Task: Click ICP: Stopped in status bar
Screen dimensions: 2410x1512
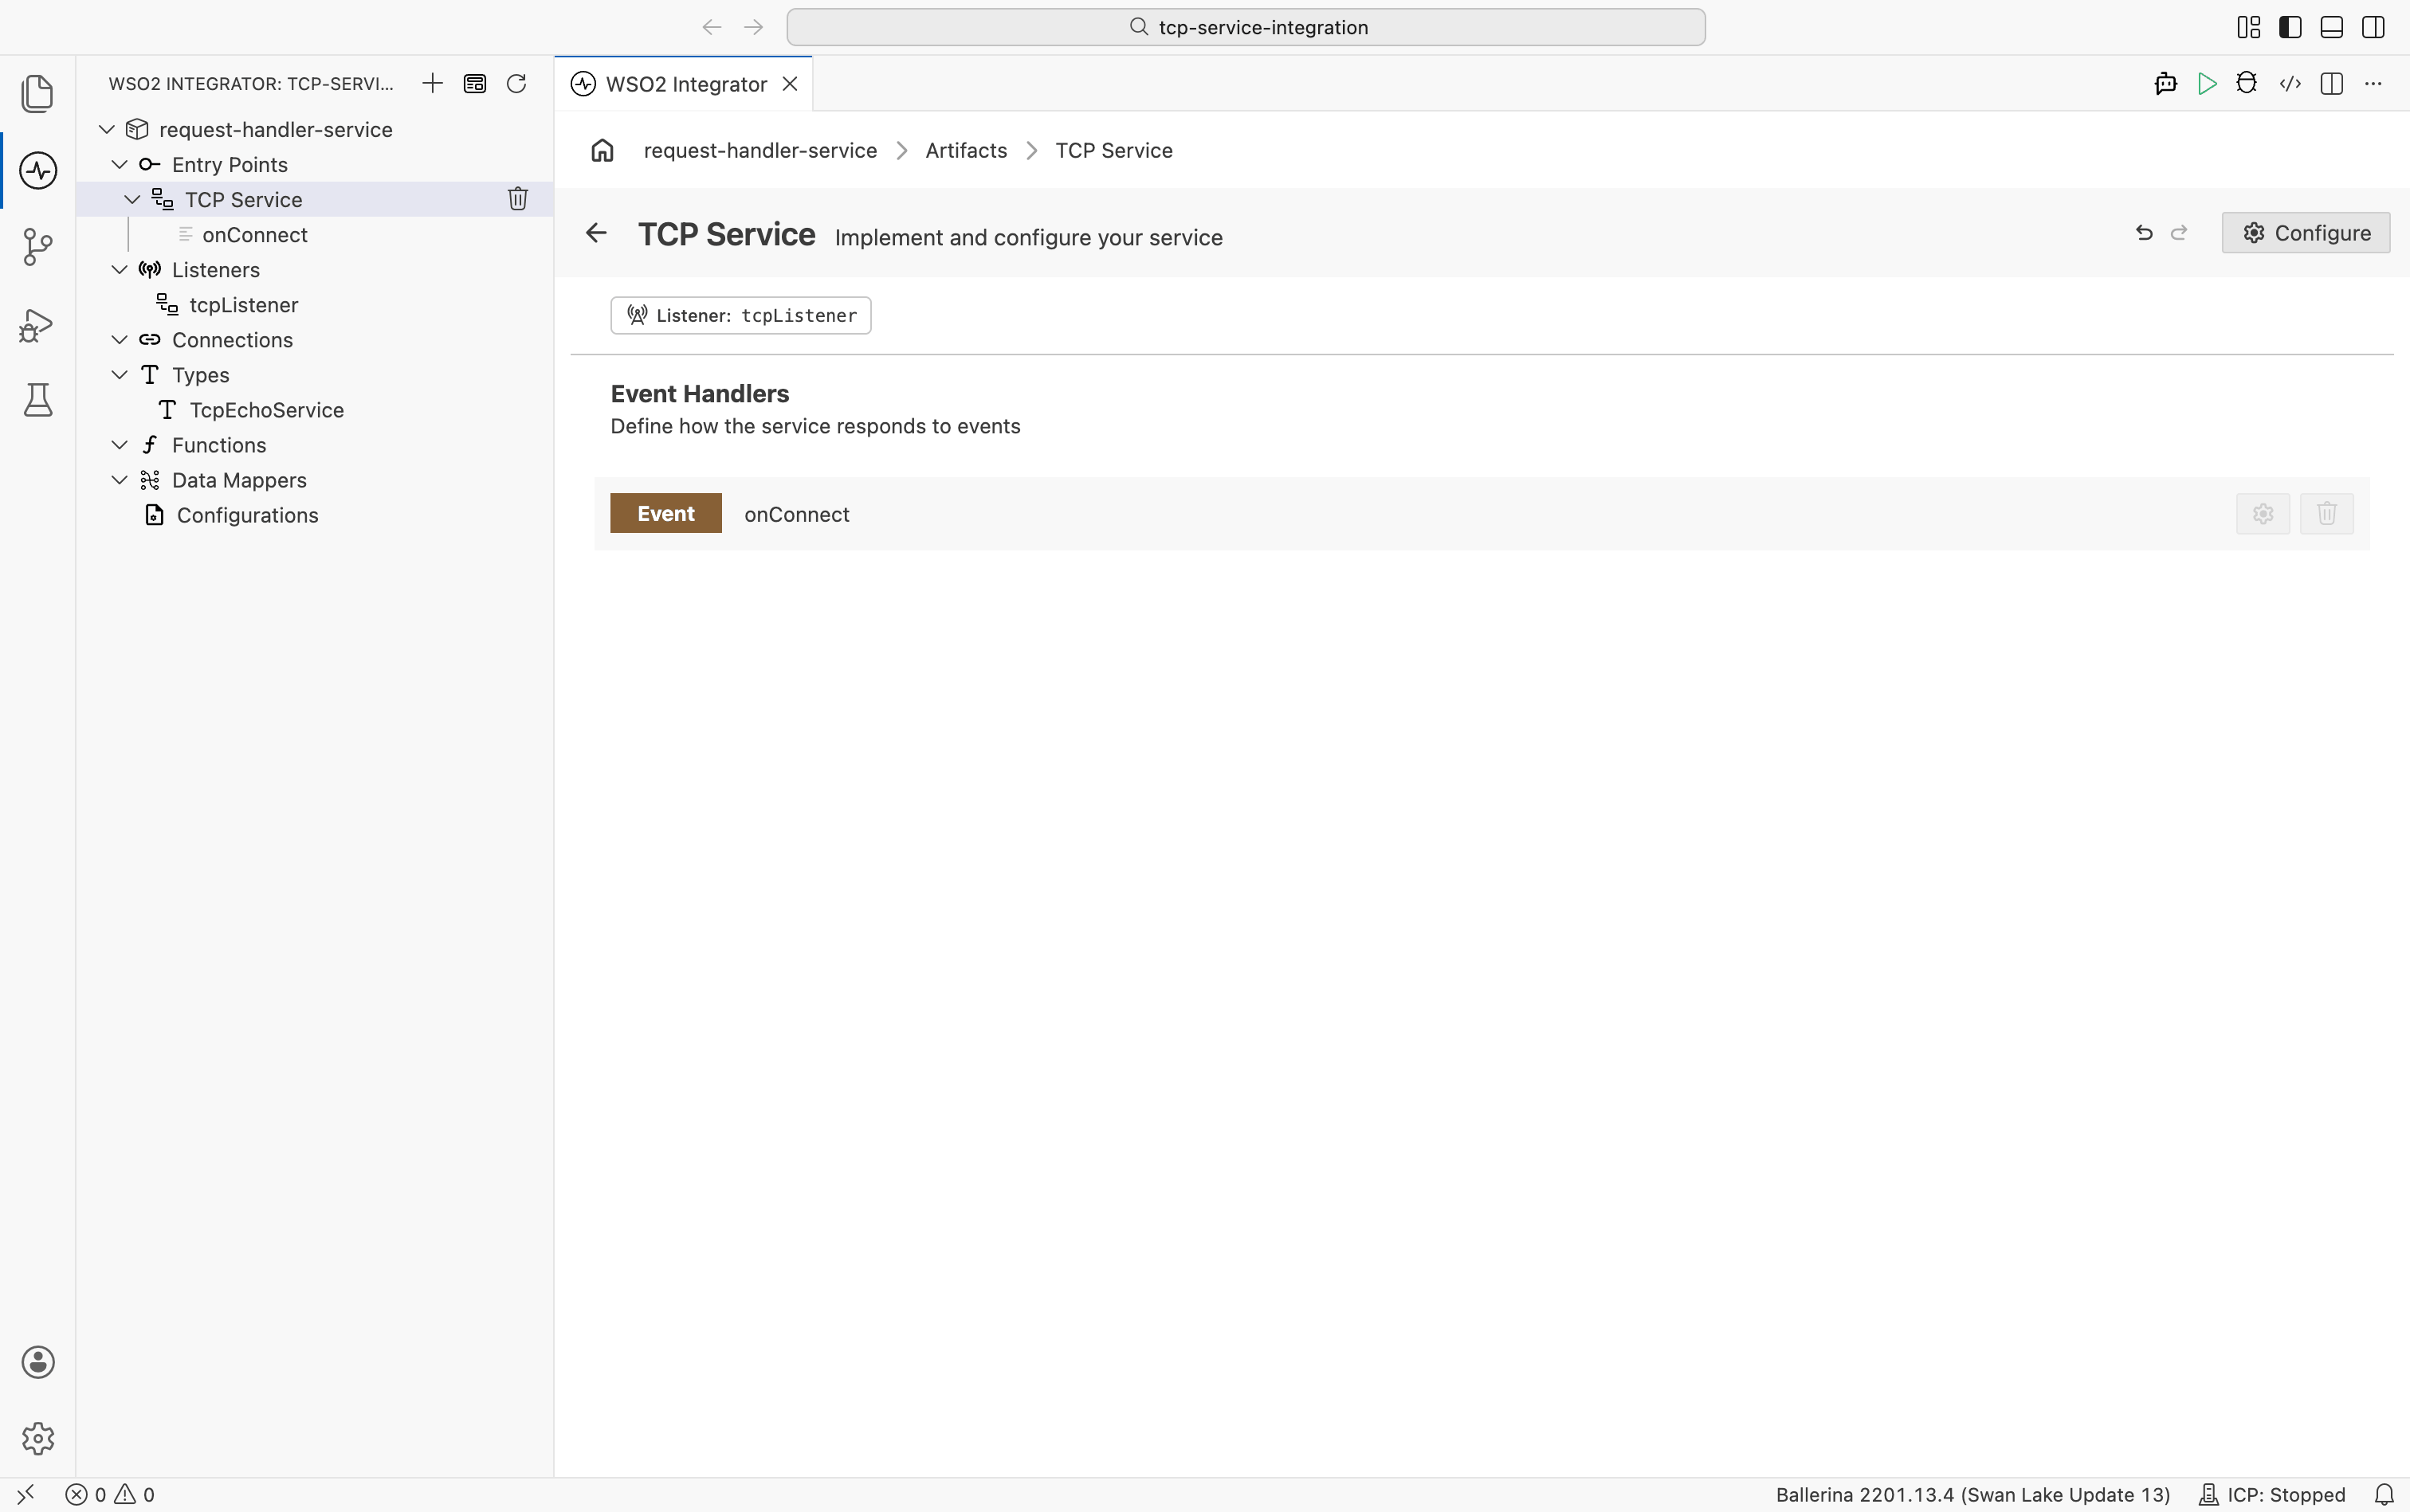Action: (x=2272, y=1494)
